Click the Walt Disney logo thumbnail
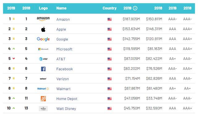This screenshot has height=114, width=198. [43, 108]
